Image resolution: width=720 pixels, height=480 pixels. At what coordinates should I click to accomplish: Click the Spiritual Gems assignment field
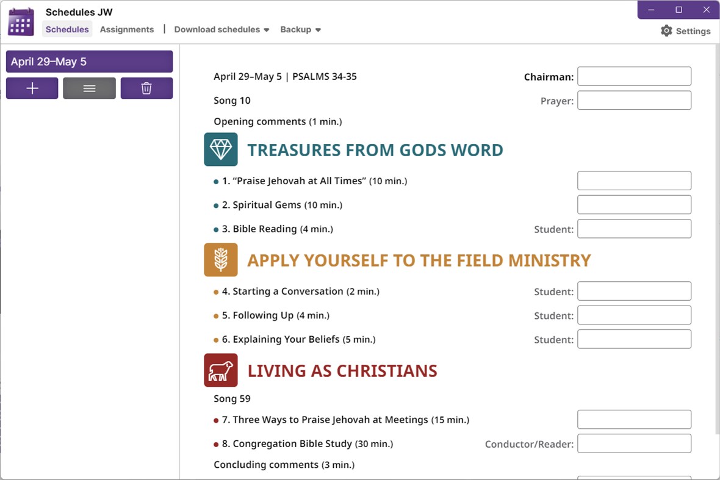634,205
